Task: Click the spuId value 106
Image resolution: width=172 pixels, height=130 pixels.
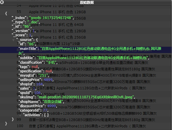Action: 37,93
